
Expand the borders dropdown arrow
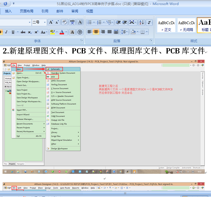[147, 32]
